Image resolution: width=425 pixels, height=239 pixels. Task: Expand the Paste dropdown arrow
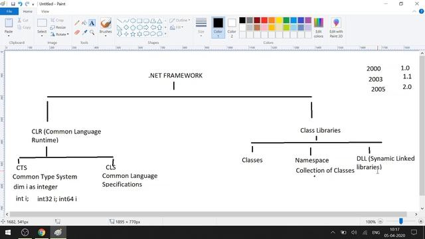(9, 35)
